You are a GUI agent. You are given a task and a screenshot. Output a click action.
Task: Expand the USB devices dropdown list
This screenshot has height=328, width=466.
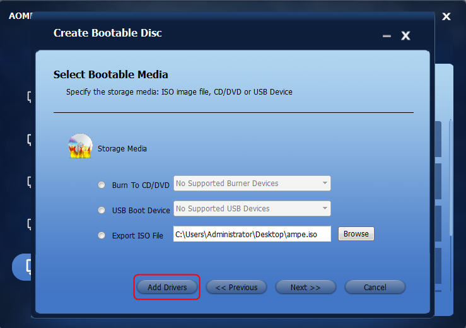(x=252, y=209)
